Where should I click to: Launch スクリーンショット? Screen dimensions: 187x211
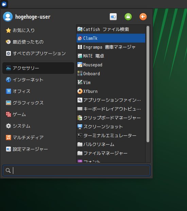pos(111,127)
